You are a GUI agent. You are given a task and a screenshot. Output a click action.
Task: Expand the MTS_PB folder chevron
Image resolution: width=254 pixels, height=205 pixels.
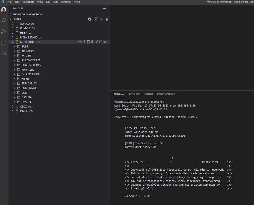[x=14, y=56]
